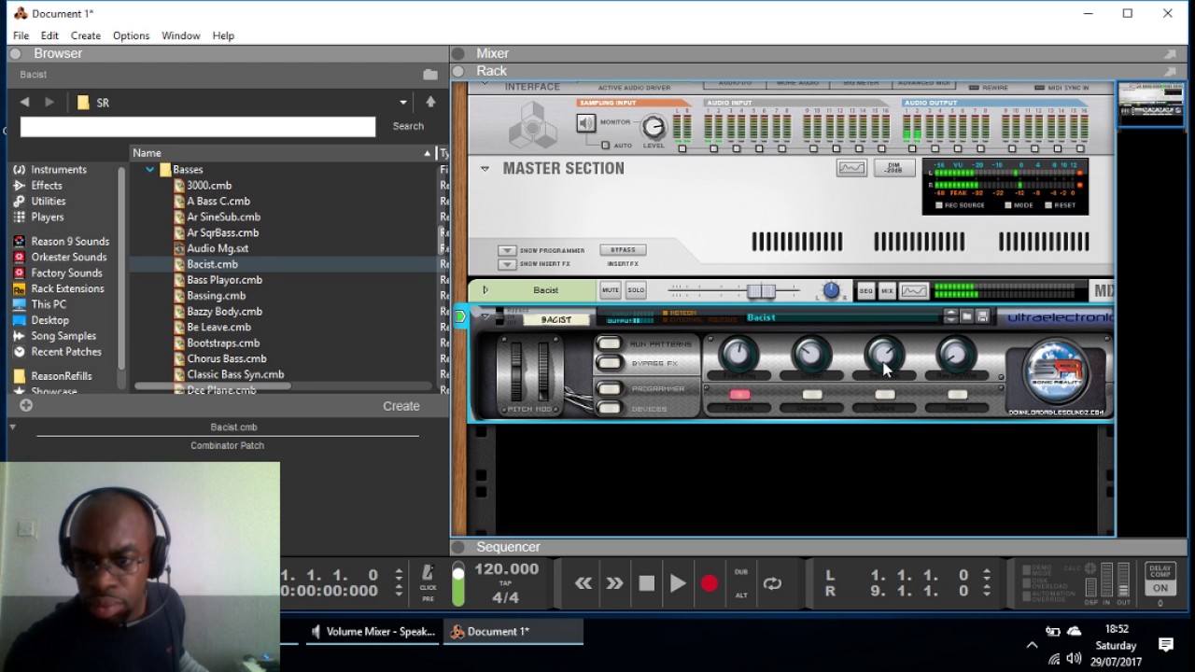This screenshot has width=1195, height=672.
Task: Toggle loop mode in transport
Action: click(772, 583)
